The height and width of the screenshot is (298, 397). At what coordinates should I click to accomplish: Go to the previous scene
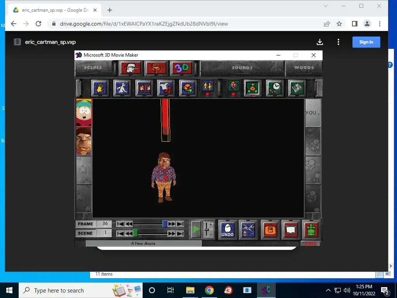coord(129,233)
